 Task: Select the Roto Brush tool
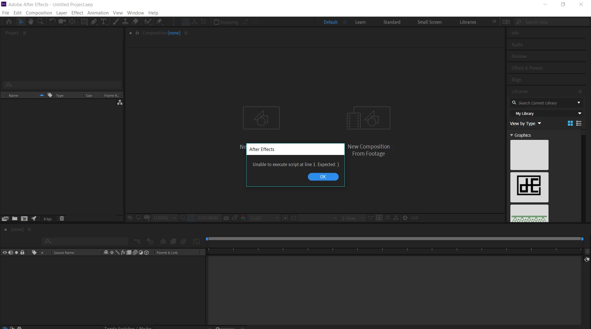[147, 22]
